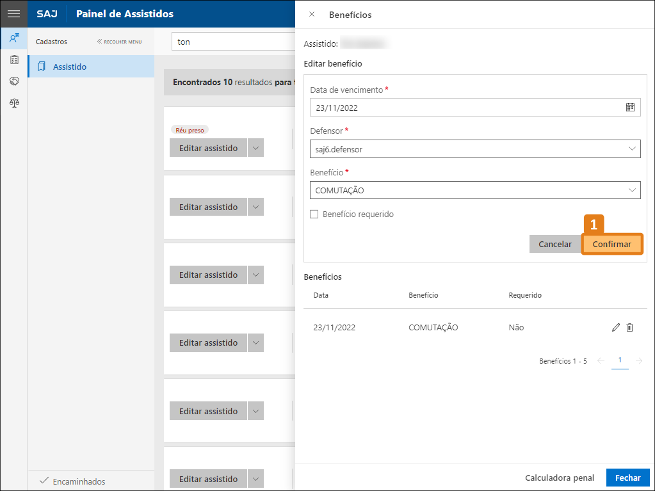
Task: Expand arrow next to Editar assistido under Réu preso
Action: click(x=255, y=148)
